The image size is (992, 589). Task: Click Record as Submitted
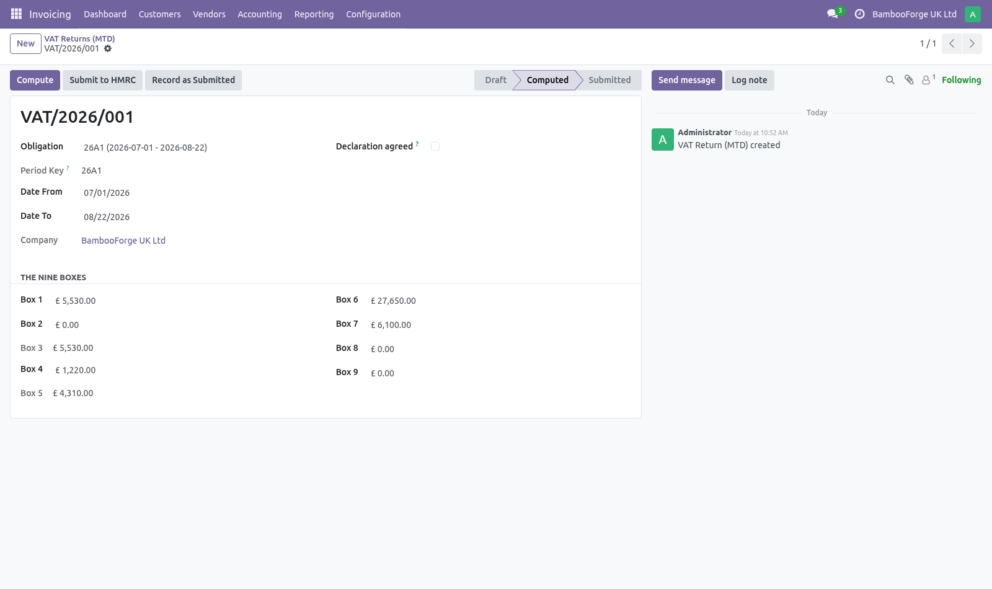point(193,80)
